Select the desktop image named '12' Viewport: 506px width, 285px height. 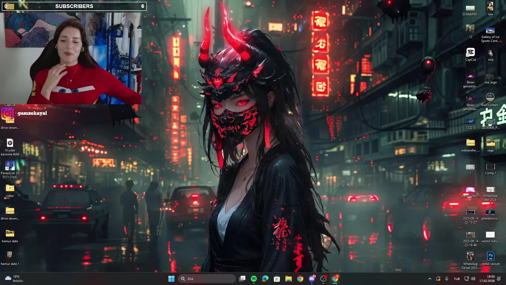[x=470, y=32]
